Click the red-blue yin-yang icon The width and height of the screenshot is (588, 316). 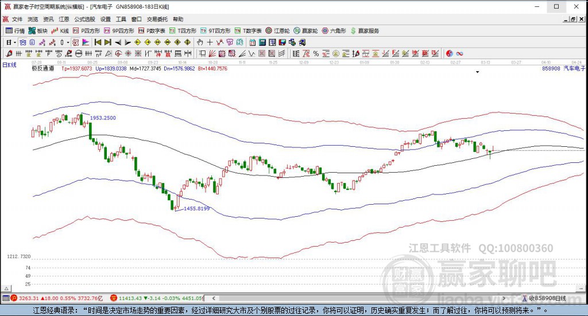pos(449,53)
